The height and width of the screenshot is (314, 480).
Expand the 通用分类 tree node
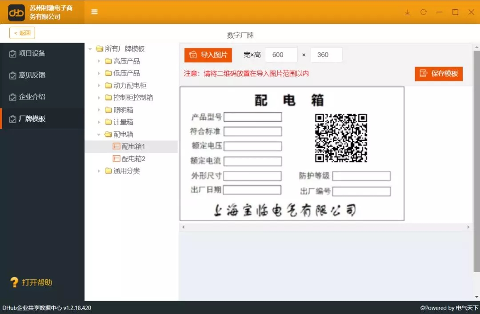(99, 171)
